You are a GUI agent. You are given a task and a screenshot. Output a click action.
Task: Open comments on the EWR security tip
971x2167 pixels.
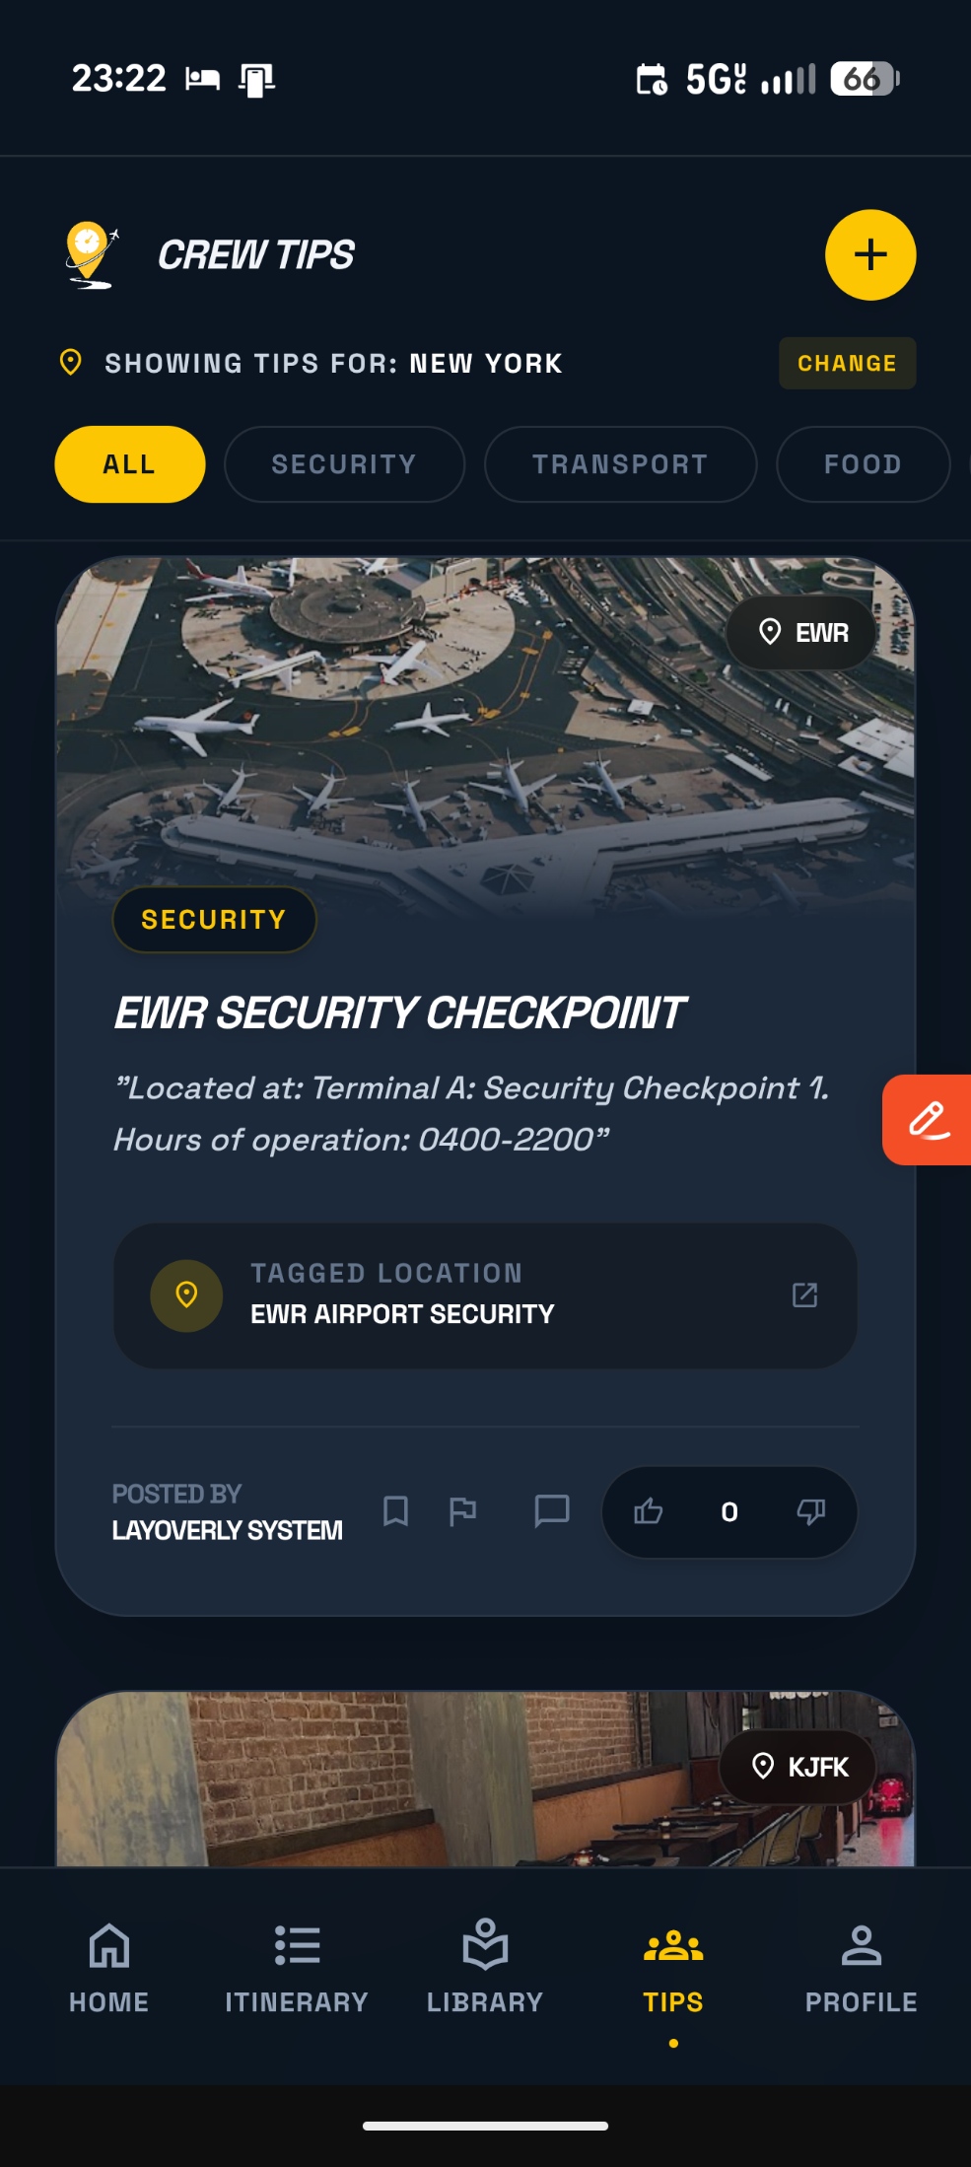click(552, 1511)
